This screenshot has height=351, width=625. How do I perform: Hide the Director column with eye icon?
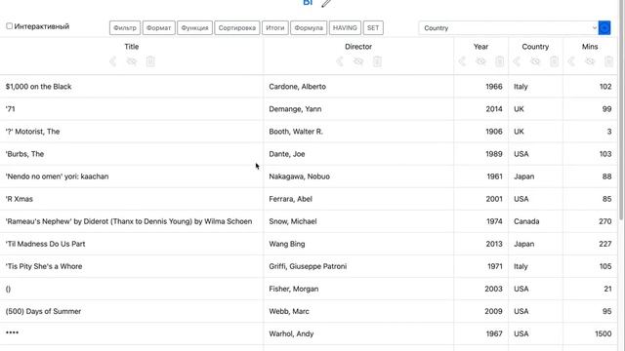tap(358, 61)
